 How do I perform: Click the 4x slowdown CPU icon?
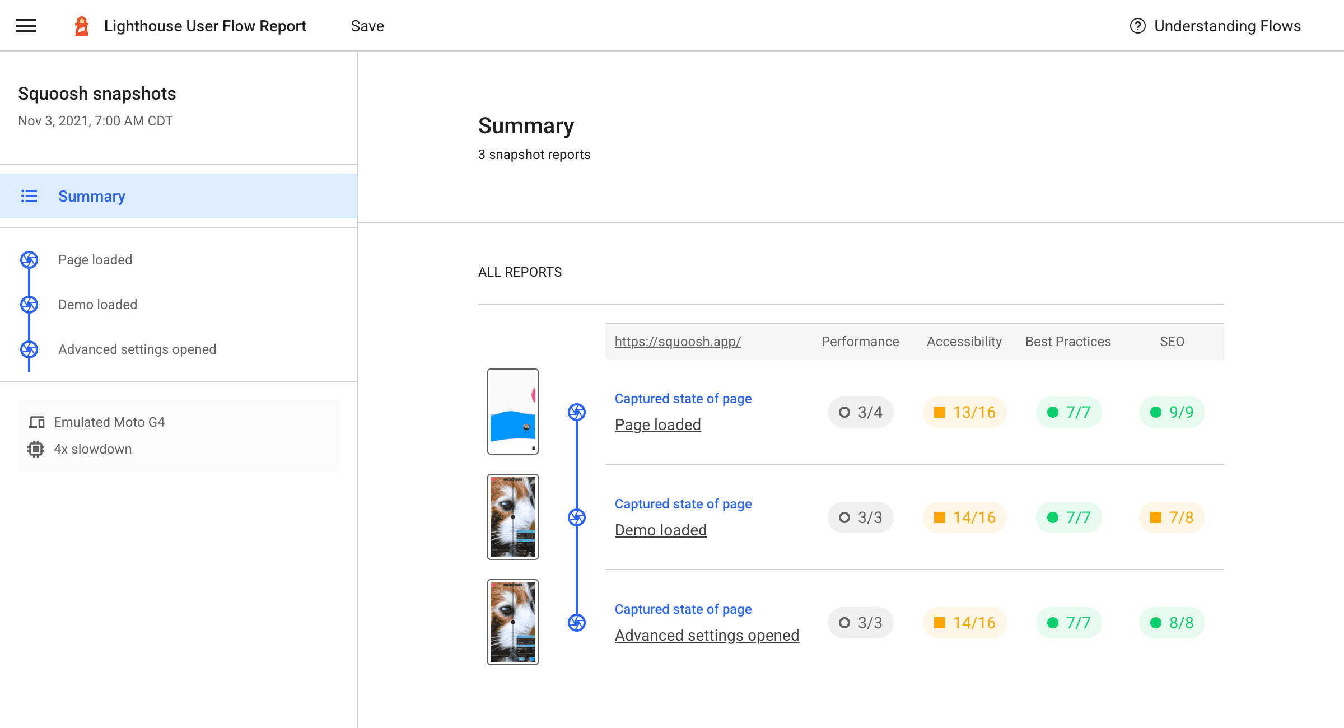[36, 448]
